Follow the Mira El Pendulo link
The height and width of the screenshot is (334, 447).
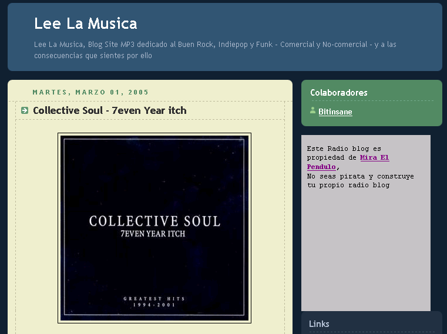[x=374, y=158]
